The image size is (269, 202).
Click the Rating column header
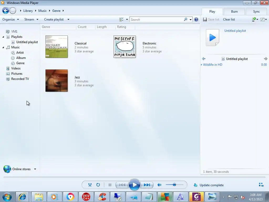(x=121, y=27)
